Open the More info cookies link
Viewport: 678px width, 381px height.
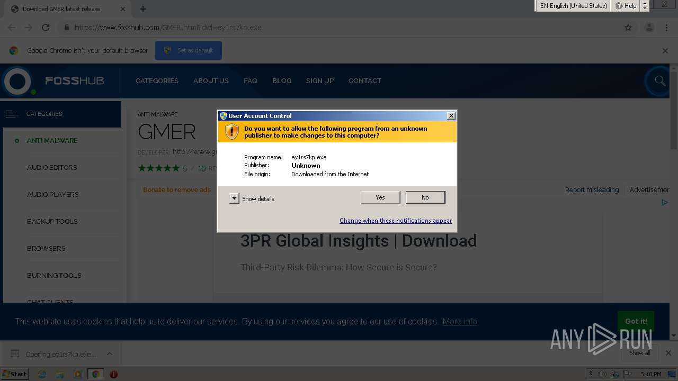[460, 321]
